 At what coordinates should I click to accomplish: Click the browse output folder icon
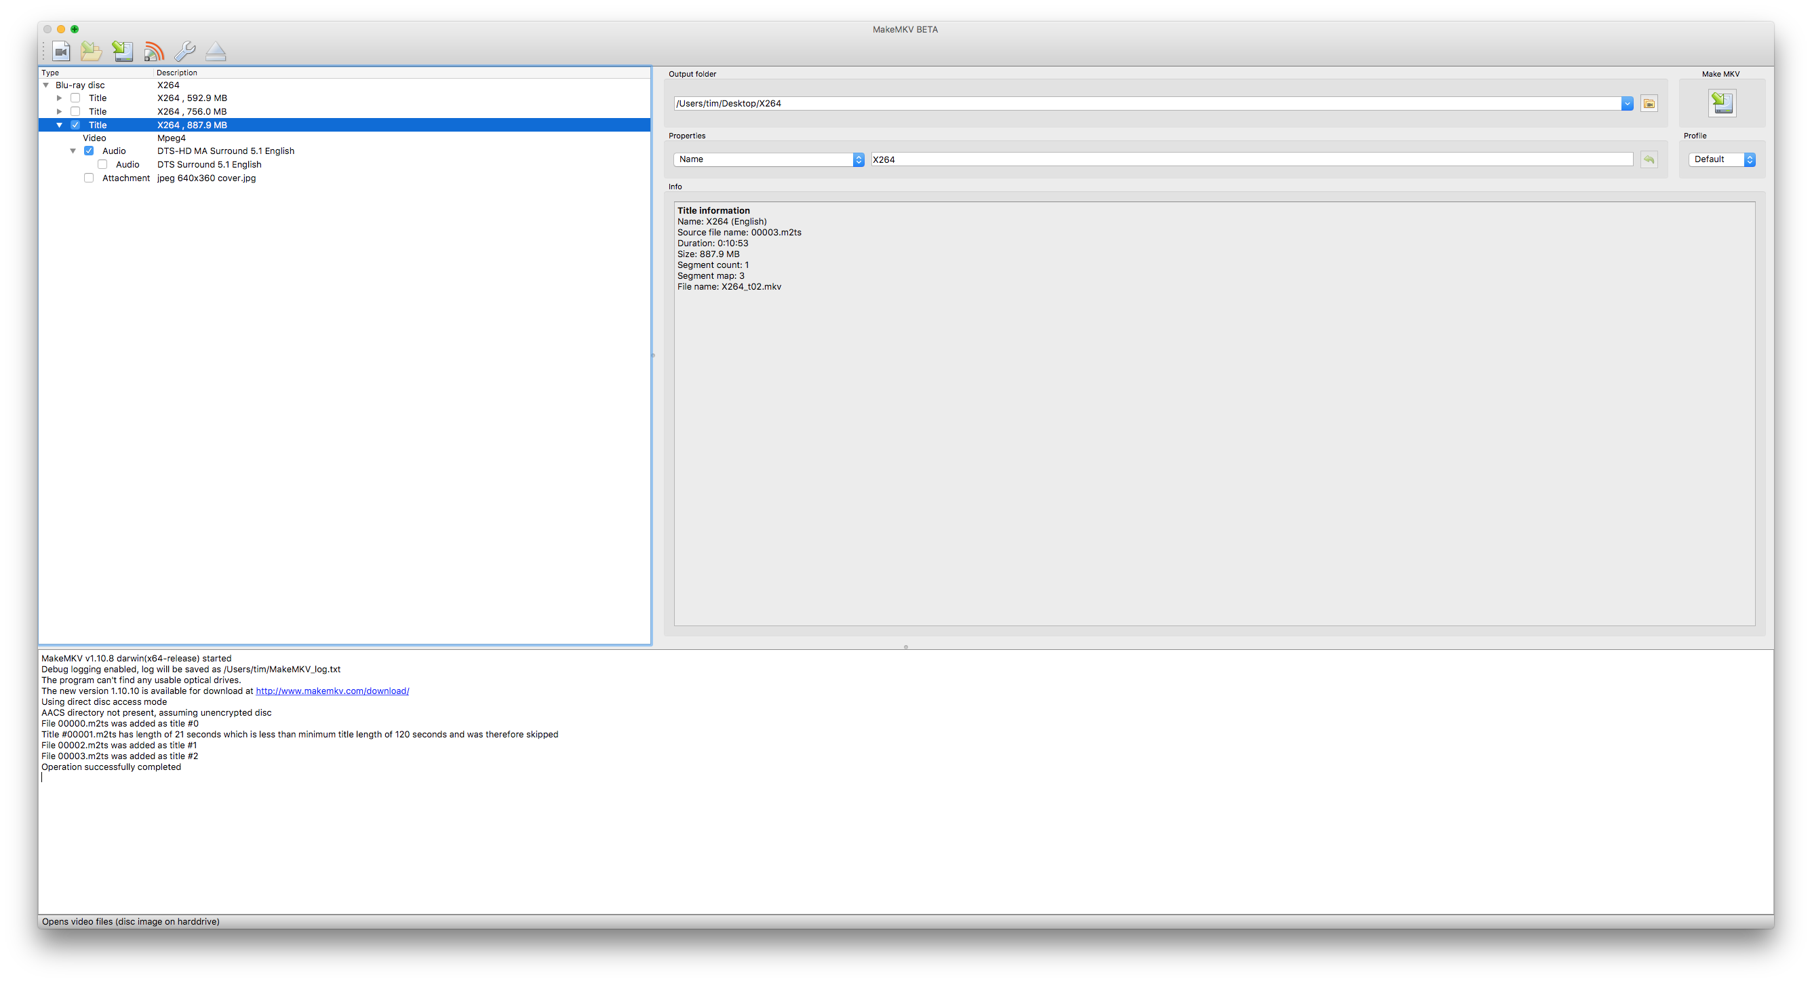click(1649, 103)
